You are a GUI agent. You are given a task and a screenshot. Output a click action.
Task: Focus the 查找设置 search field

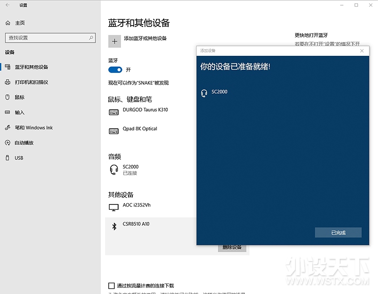(x=51, y=38)
